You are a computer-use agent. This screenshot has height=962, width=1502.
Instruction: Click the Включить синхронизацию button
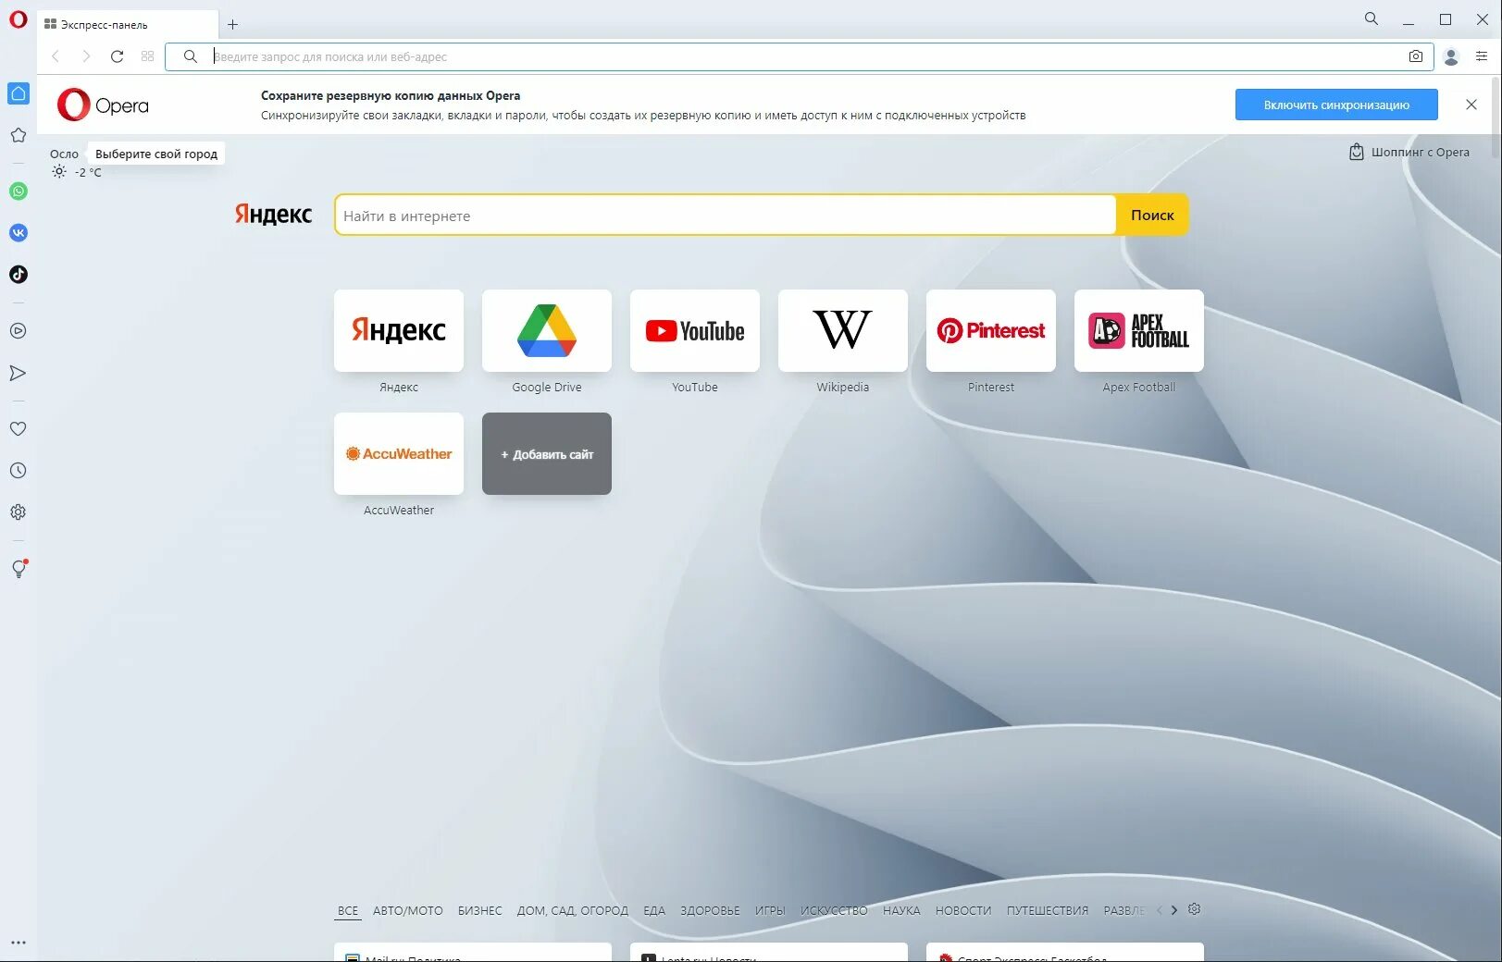1336,105
